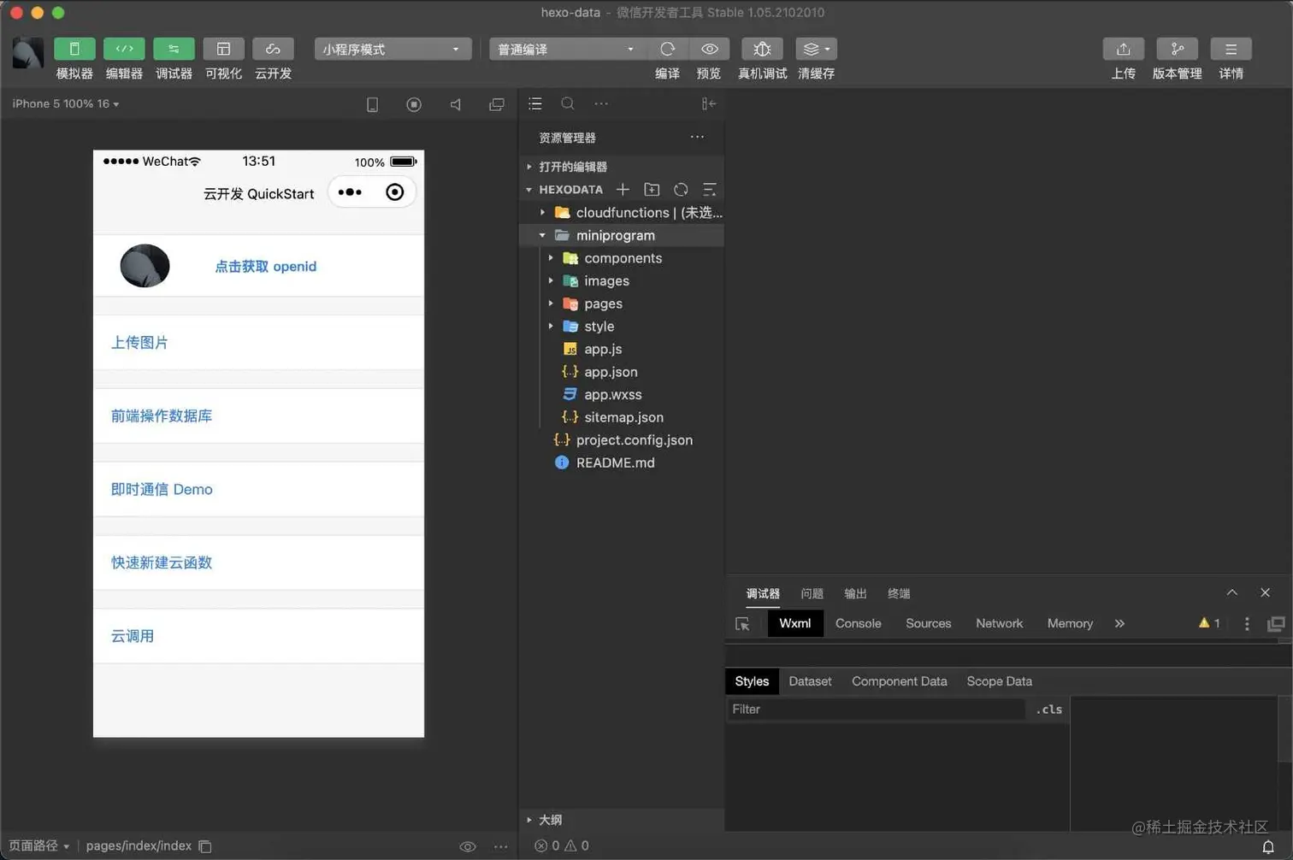This screenshot has width=1293, height=860.
Task: Tap 即时通信 Demo in simulator
Action: [x=258, y=489]
